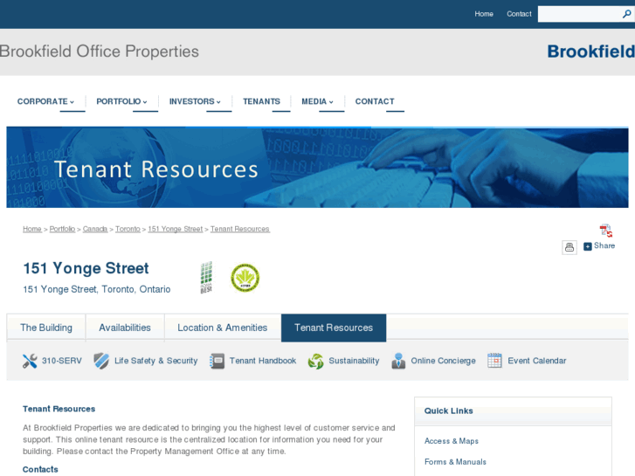The height and width of the screenshot is (476, 635).
Task: Open the Tenant Handbook link
Action: (x=263, y=361)
